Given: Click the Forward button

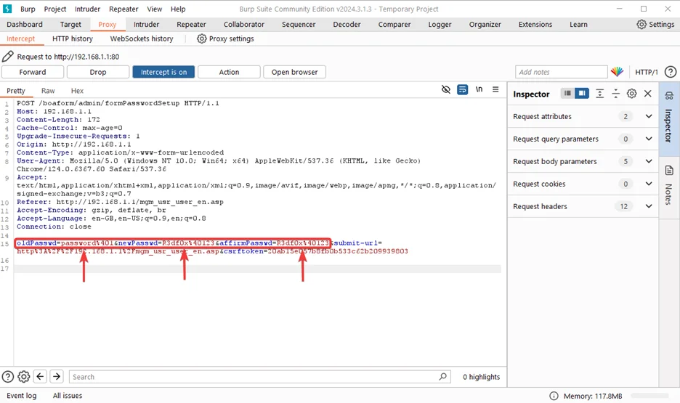Looking at the screenshot, I should pyautogui.click(x=33, y=72).
